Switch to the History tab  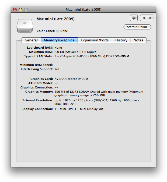pyautogui.click(x=121, y=40)
